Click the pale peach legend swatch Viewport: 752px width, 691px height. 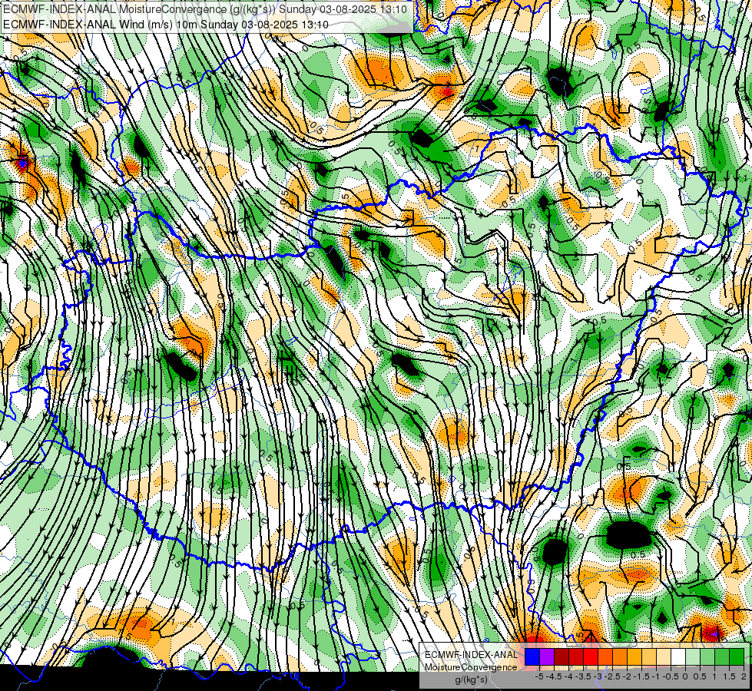[x=664, y=657]
